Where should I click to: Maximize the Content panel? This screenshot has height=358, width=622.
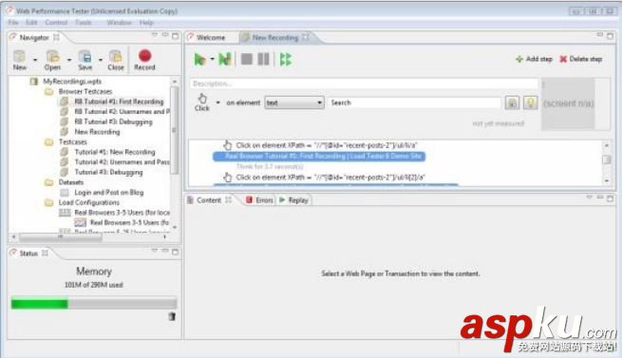[x=610, y=198]
